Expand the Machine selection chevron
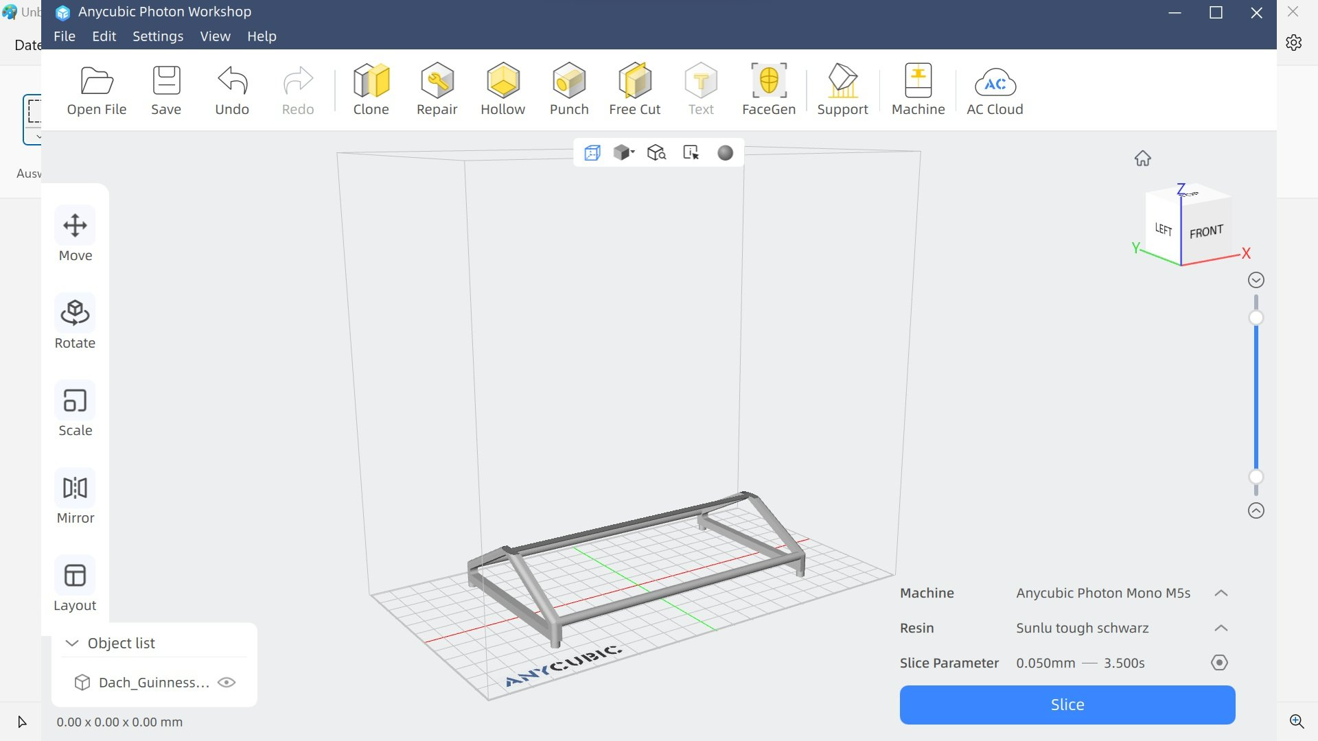1318x741 pixels. pyautogui.click(x=1221, y=593)
